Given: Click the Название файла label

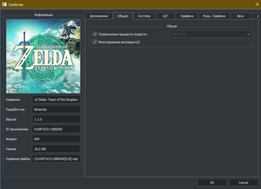Looking at the screenshot, I should [18, 159].
